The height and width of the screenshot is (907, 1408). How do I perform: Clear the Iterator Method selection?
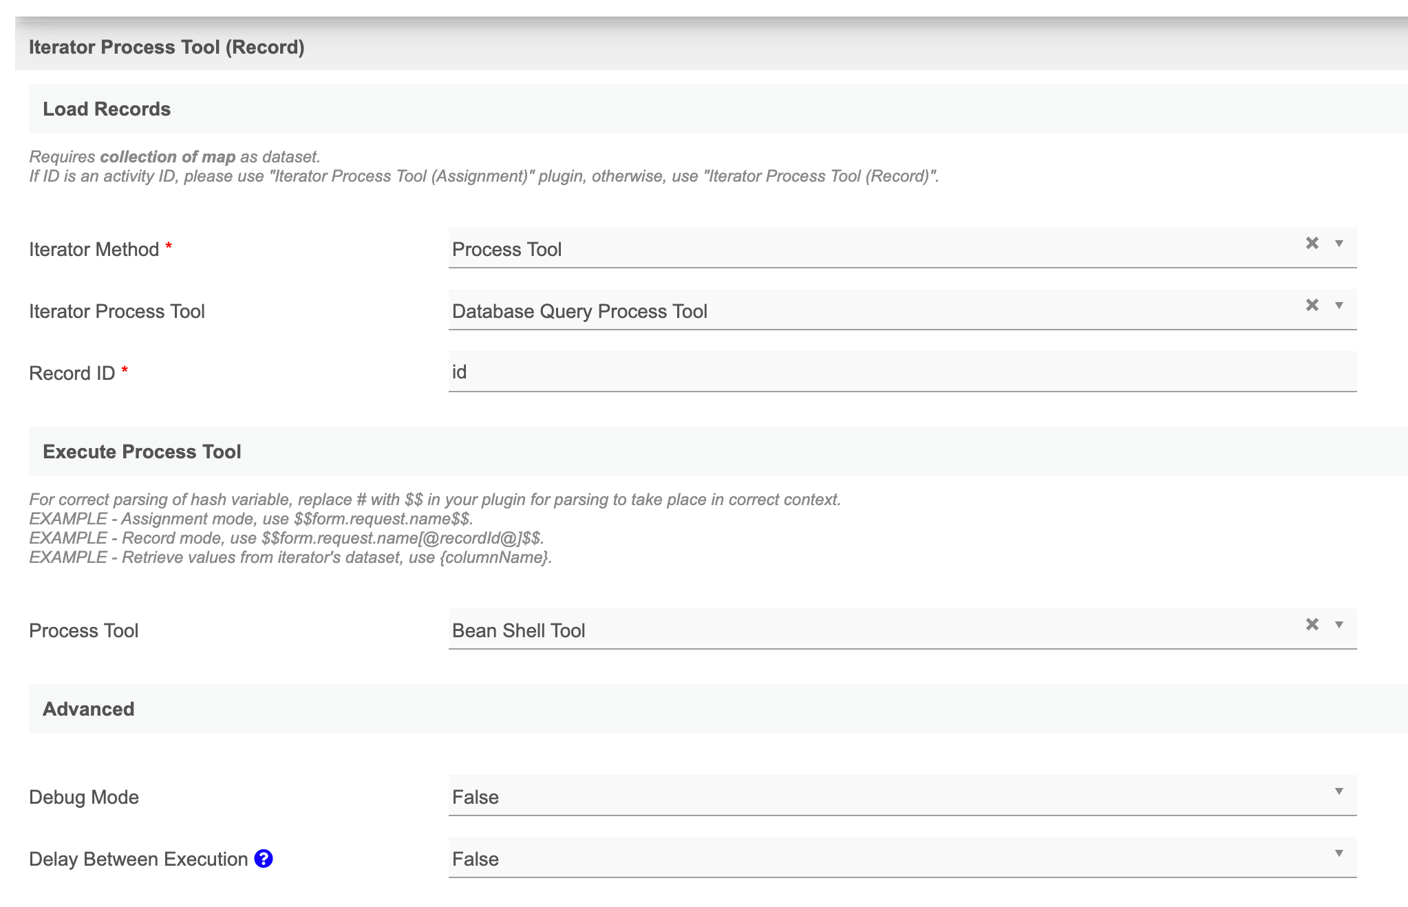tap(1312, 243)
